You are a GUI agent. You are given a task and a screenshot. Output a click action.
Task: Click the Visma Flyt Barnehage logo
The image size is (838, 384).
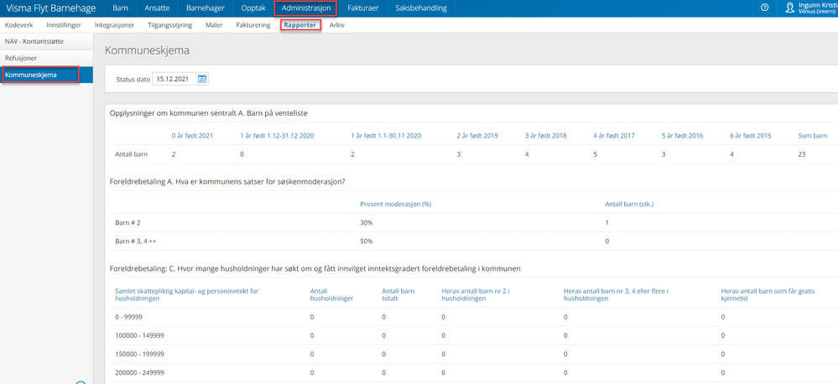coord(51,8)
